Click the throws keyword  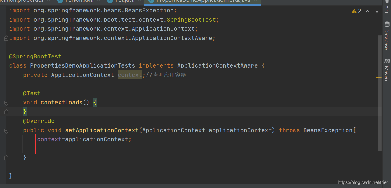pyautogui.click(x=289, y=130)
